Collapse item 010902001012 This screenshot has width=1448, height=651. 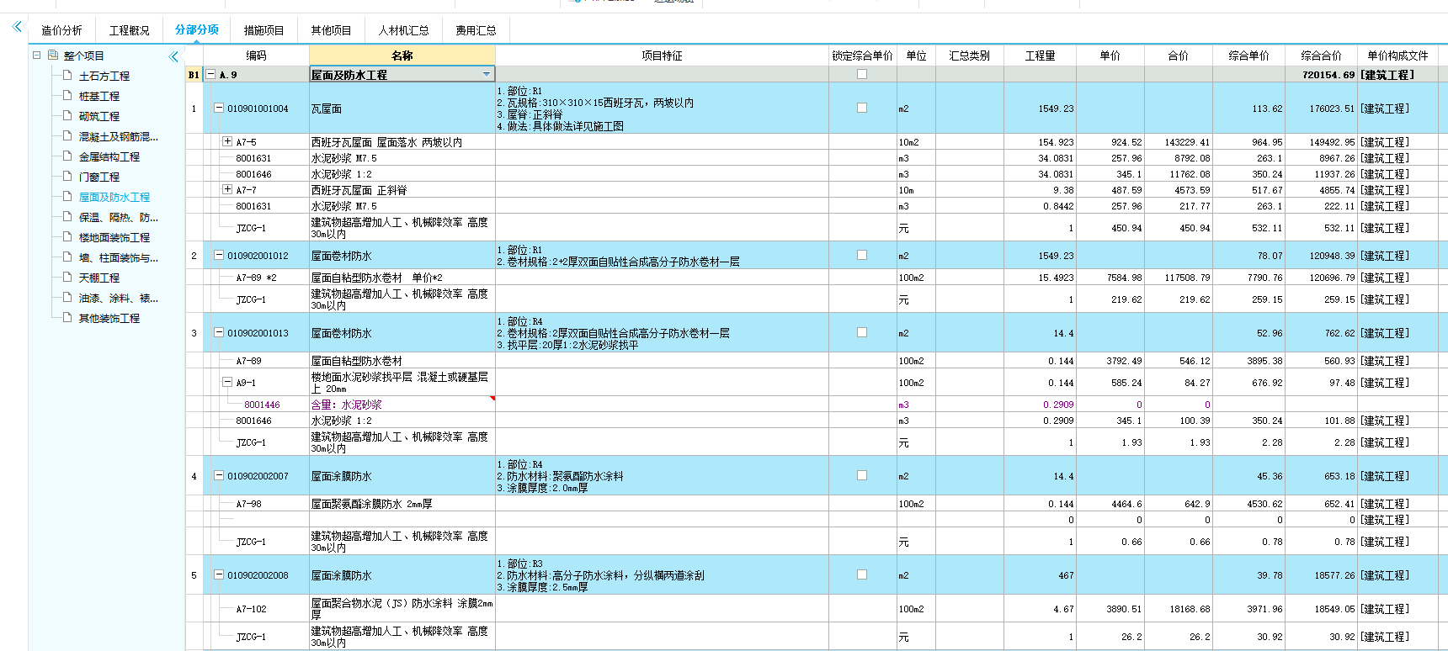coord(219,255)
